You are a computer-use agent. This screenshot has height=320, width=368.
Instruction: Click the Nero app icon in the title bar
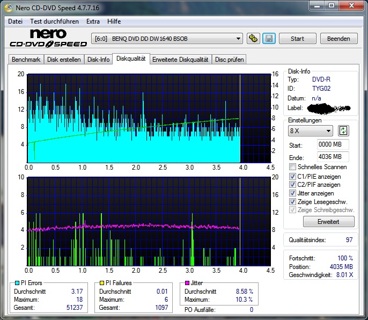pos(8,7)
